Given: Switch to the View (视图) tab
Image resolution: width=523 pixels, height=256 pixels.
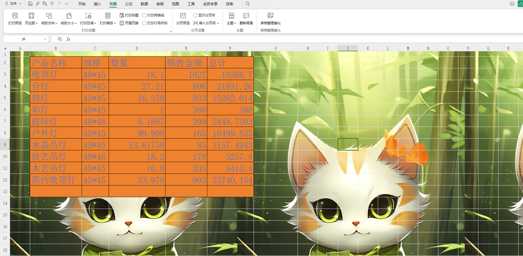Looking at the screenshot, I should click(x=175, y=4).
